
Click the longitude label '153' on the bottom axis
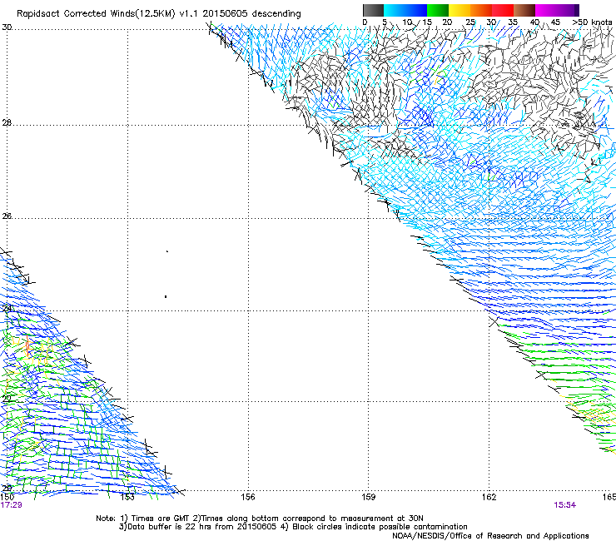(127, 497)
